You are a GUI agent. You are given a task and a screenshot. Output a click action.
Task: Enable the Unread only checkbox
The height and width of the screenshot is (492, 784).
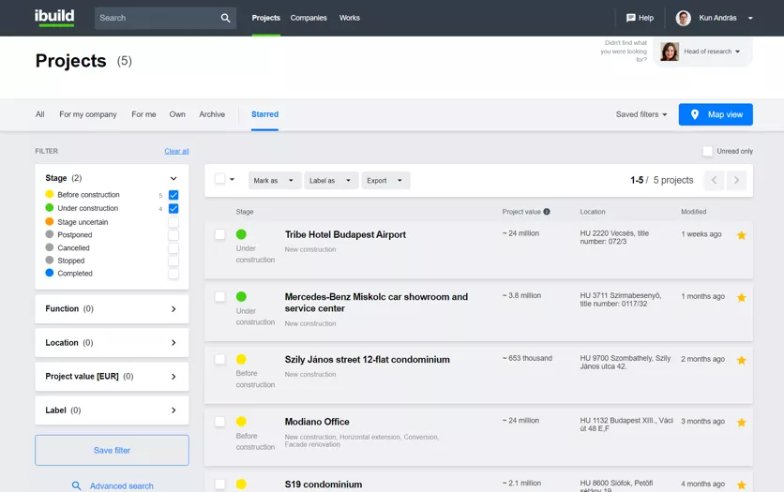(708, 151)
